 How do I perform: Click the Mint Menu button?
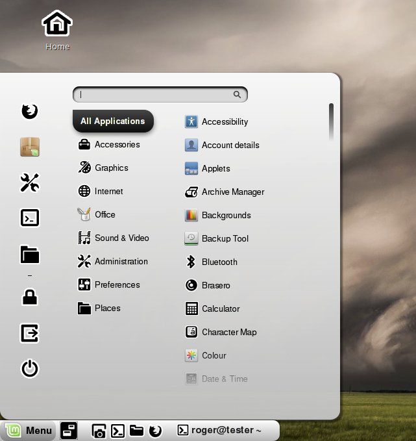point(28,431)
